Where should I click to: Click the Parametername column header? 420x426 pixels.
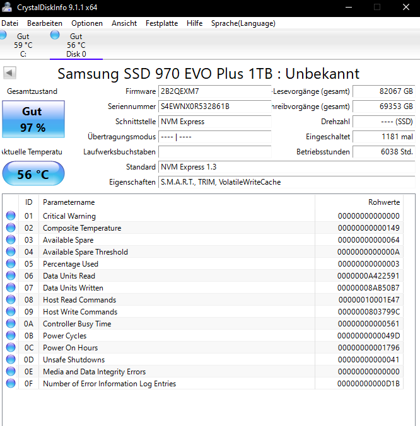coord(177,202)
